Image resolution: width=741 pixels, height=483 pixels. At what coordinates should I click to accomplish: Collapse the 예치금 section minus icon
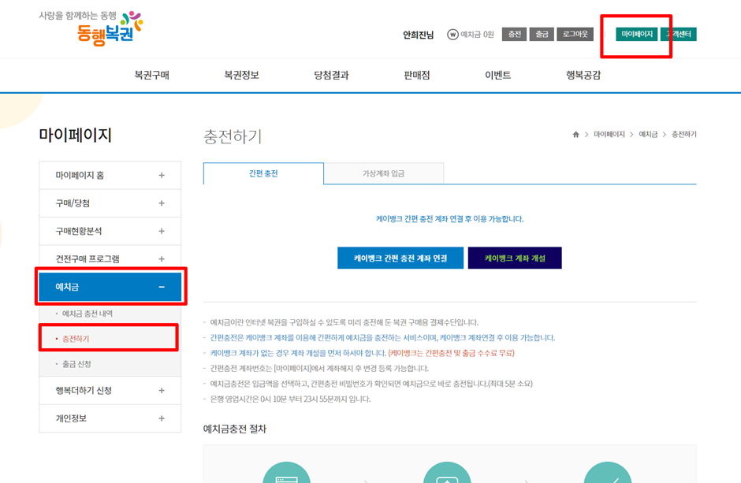point(162,287)
